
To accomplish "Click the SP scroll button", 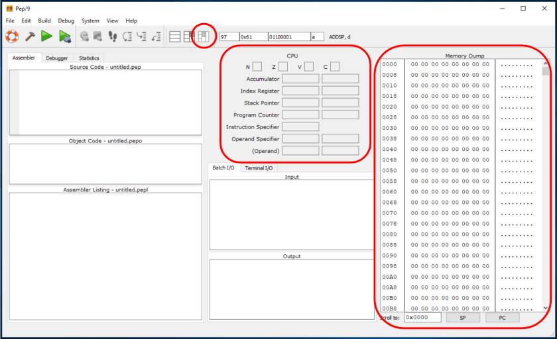I will 463,318.
